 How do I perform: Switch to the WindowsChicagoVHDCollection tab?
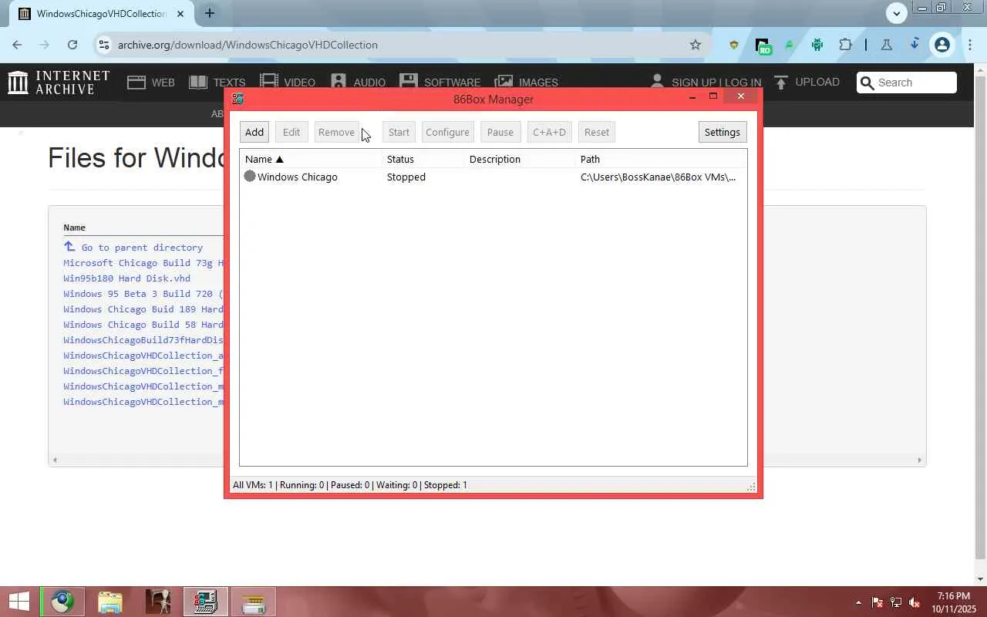coord(103,14)
